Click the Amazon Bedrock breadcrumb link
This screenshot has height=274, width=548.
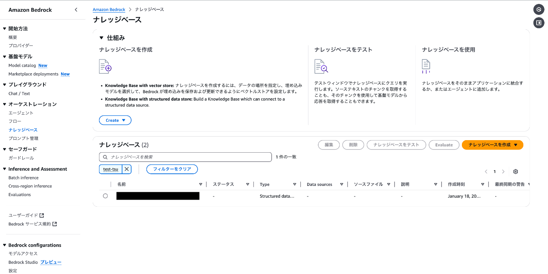pyautogui.click(x=109, y=9)
